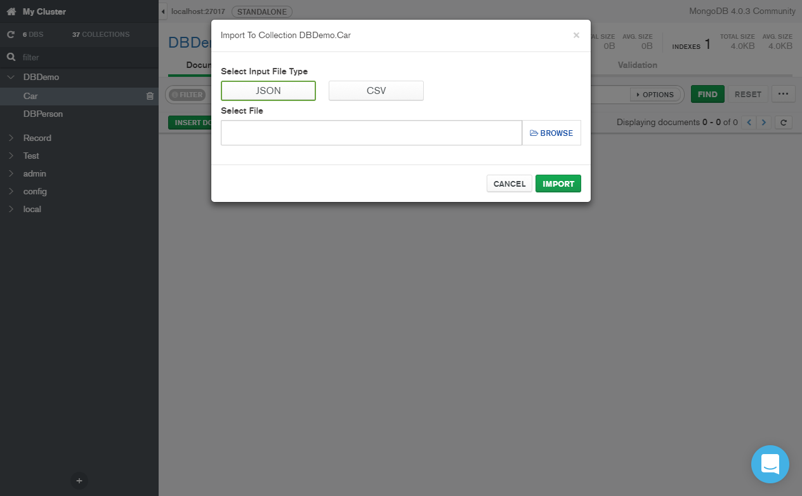This screenshot has width=802, height=496.
Task: Refresh databases with the sidebar reload icon
Action: [10, 35]
